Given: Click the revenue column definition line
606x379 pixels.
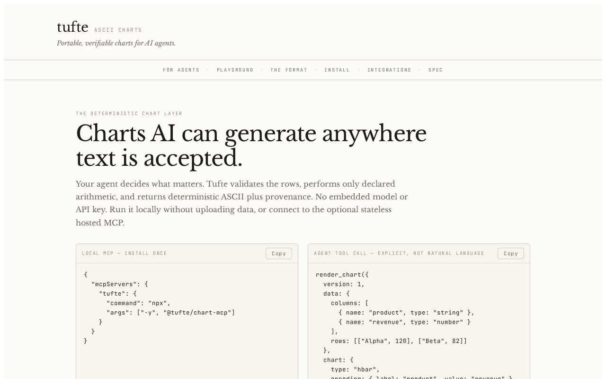Looking at the screenshot, I should (405, 322).
